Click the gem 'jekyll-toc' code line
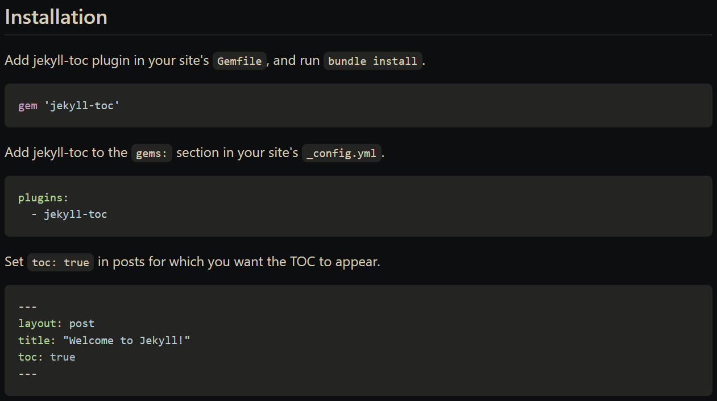Screen dimensions: 717x401 pyautogui.click(x=69, y=106)
